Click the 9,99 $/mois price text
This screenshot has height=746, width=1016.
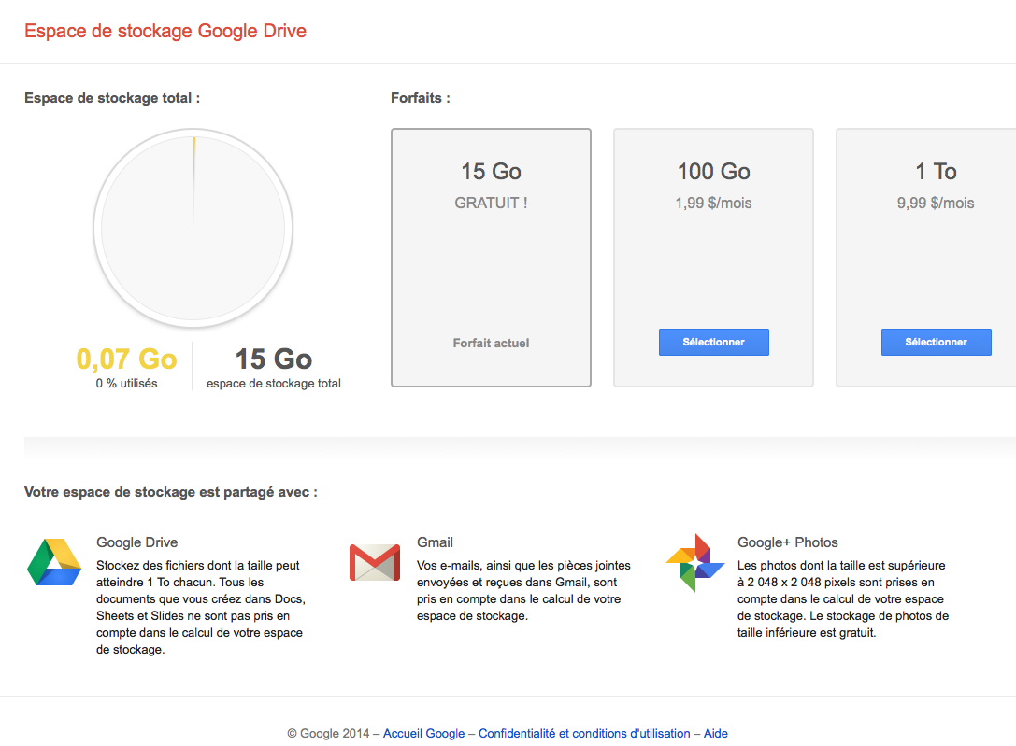pos(936,203)
